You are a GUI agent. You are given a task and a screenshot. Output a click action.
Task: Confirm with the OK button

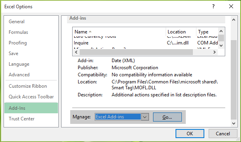click(x=190, y=134)
